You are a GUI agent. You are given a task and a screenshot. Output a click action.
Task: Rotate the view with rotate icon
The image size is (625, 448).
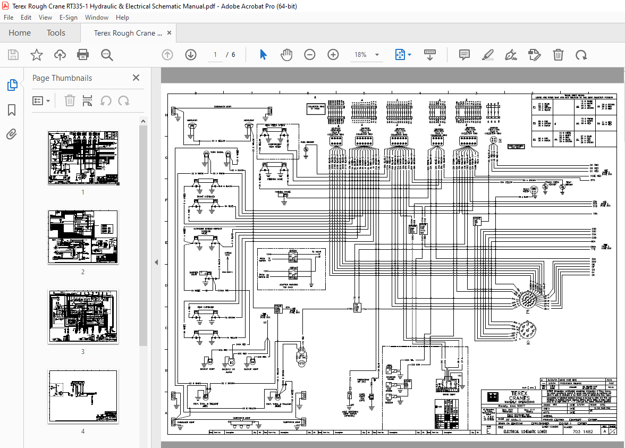[x=581, y=55]
